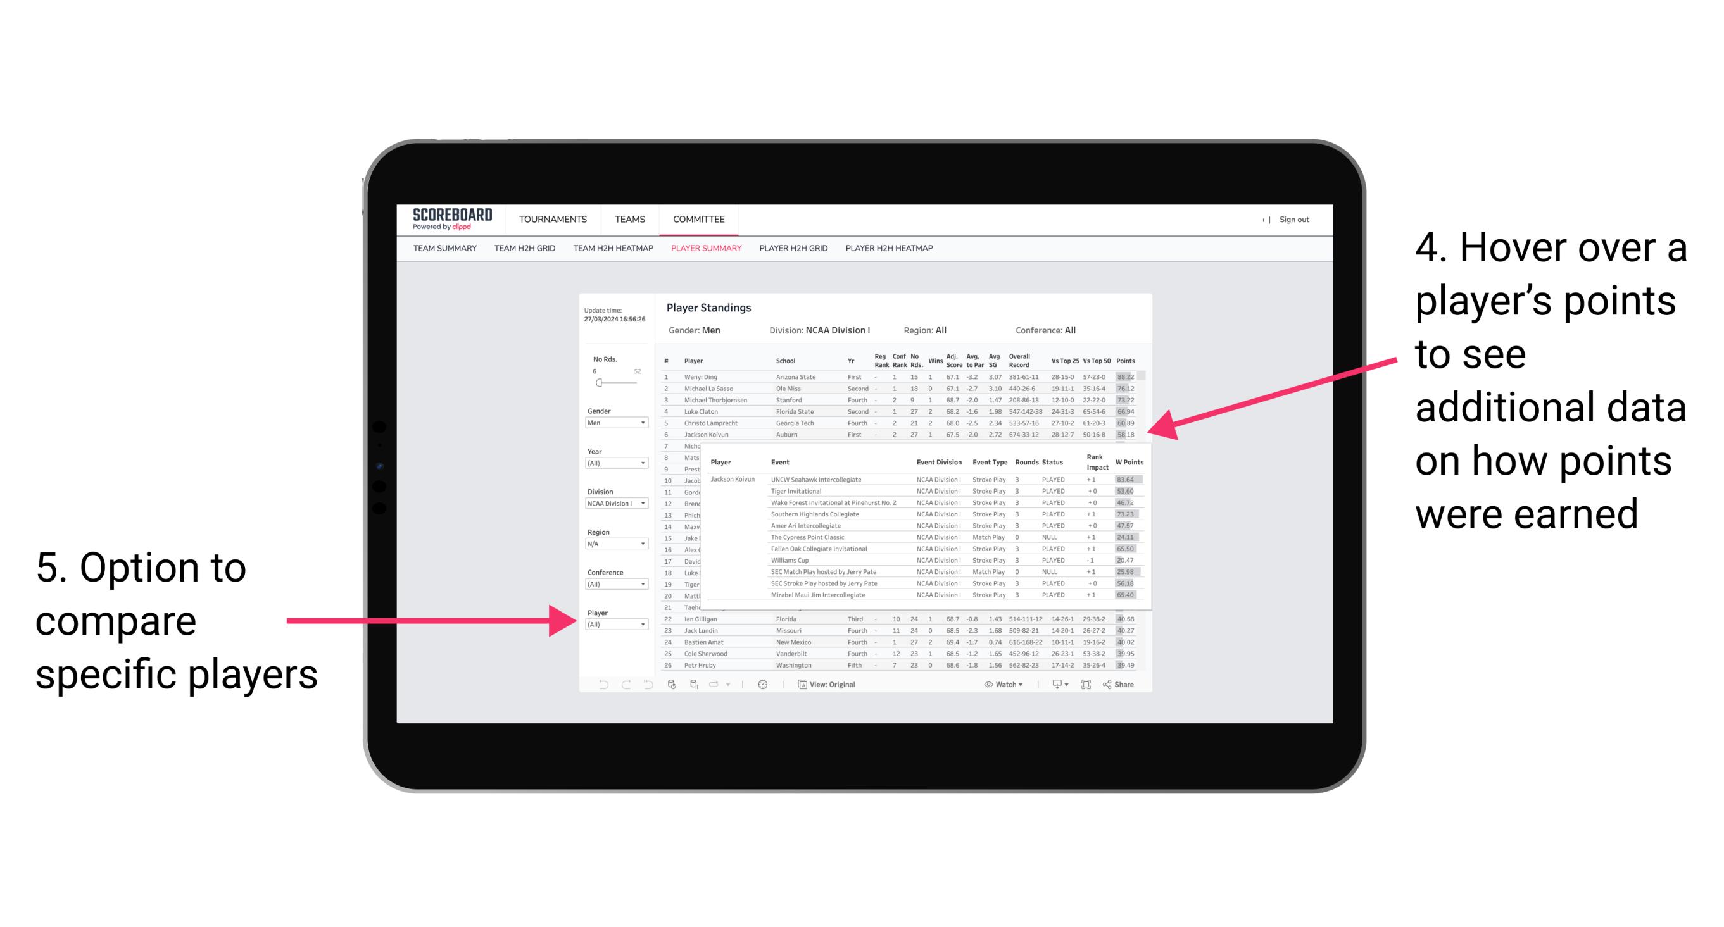Click the Share icon for sharing options
The image size is (1724, 927).
pyautogui.click(x=1119, y=684)
